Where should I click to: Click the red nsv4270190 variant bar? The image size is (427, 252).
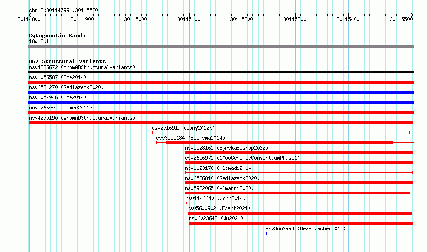click(221, 122)
